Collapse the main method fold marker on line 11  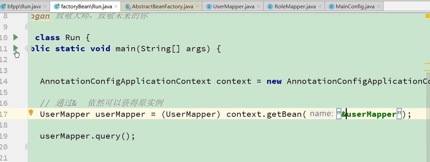tap(28, 49)
